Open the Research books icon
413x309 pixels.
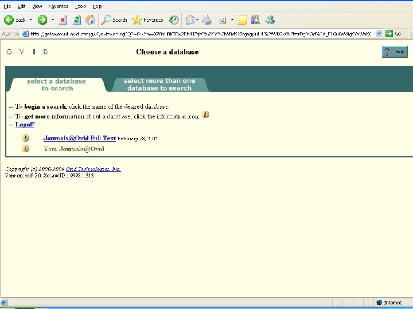coord(255,19)
